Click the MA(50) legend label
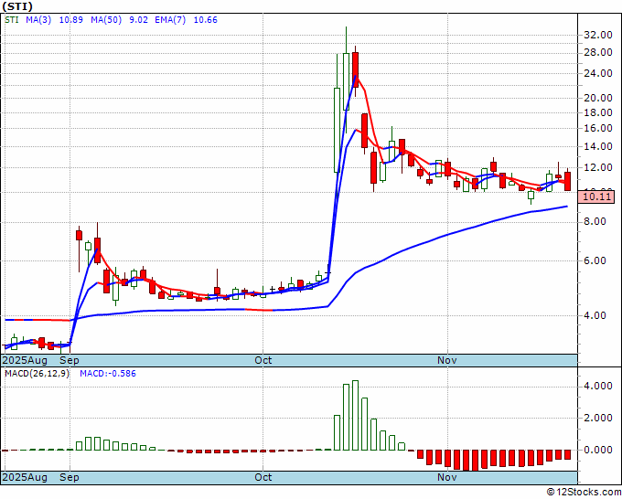The width and height of the screenshot is (622, 499). [x=106, y=20]
